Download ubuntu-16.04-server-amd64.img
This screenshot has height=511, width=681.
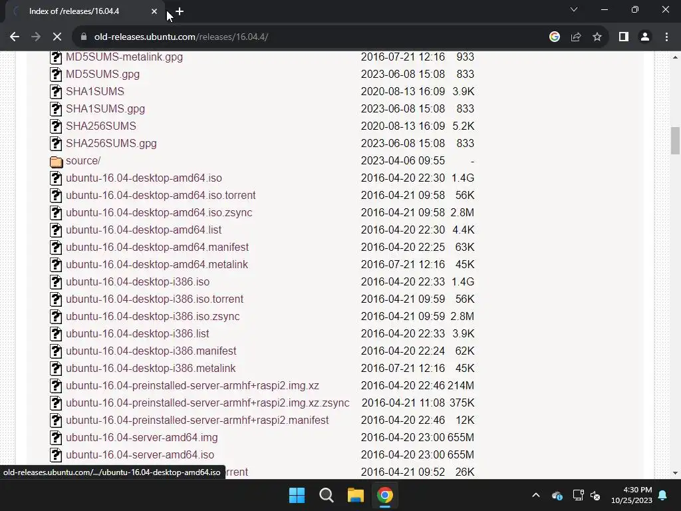(142, 438)
